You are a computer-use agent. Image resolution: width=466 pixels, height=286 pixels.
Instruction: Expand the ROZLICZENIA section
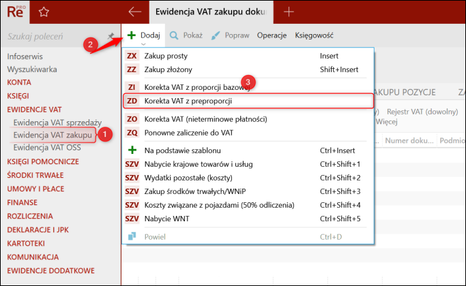tap(30, 217)
